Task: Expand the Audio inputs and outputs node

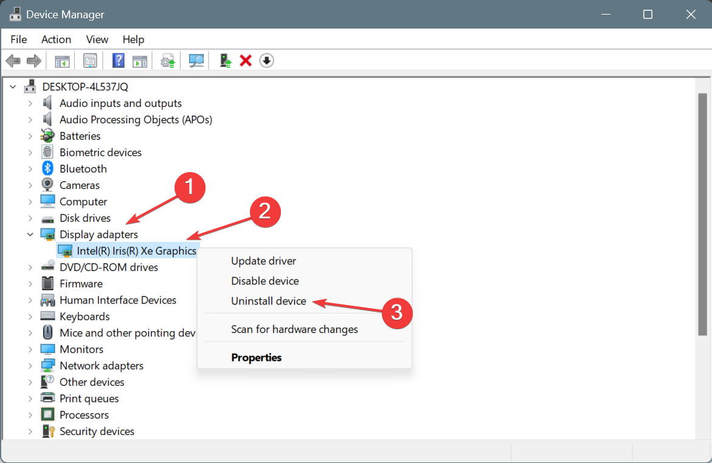Action: 30,103
